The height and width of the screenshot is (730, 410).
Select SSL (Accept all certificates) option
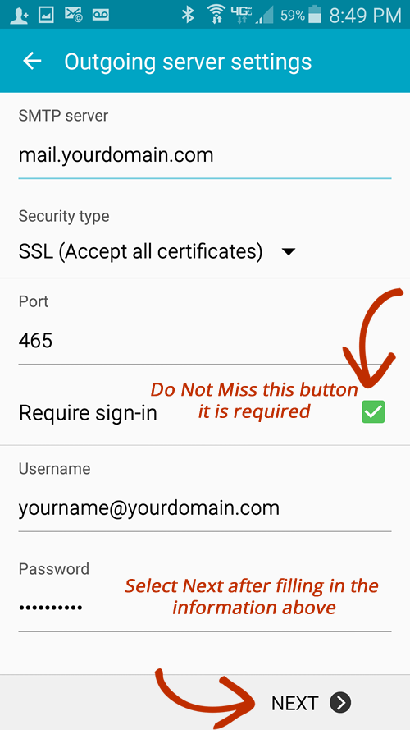[140, 252]
